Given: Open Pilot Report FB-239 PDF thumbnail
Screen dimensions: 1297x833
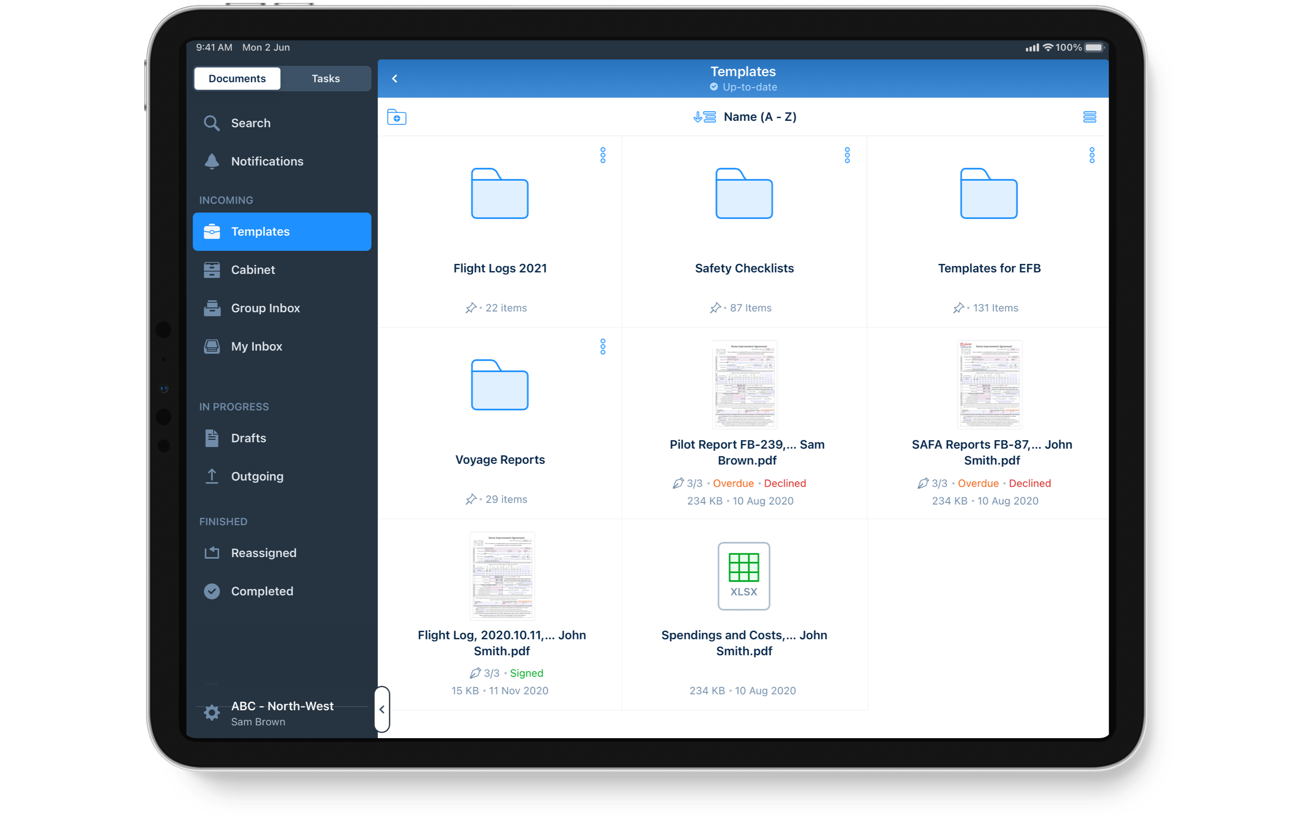Looking at the screenshot, I should 745,384.
